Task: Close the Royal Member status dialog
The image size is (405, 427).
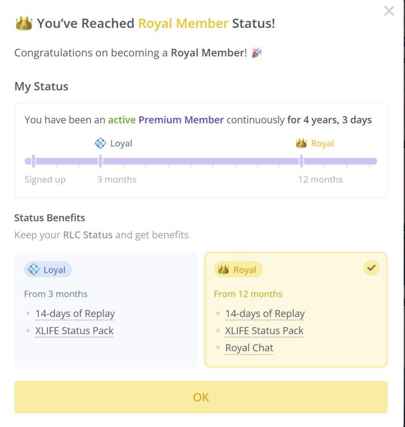Action: (x=389, y=11)
